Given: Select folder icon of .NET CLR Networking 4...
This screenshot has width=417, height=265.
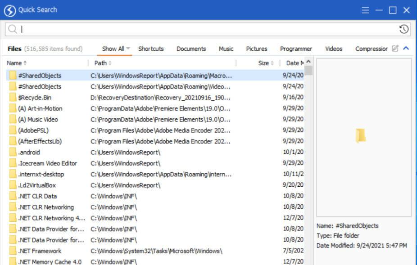Looking at the screenshot, I should 13,218.
